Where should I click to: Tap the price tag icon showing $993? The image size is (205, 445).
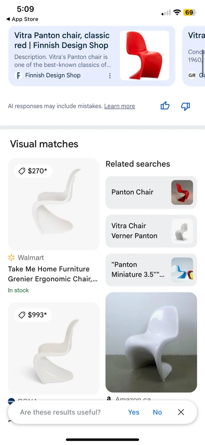coord(22,315)
